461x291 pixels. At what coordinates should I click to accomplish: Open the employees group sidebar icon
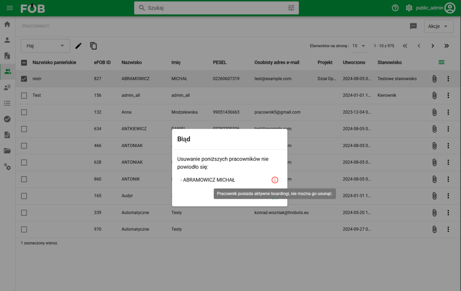pyautogui.click(x=8, y=72)
